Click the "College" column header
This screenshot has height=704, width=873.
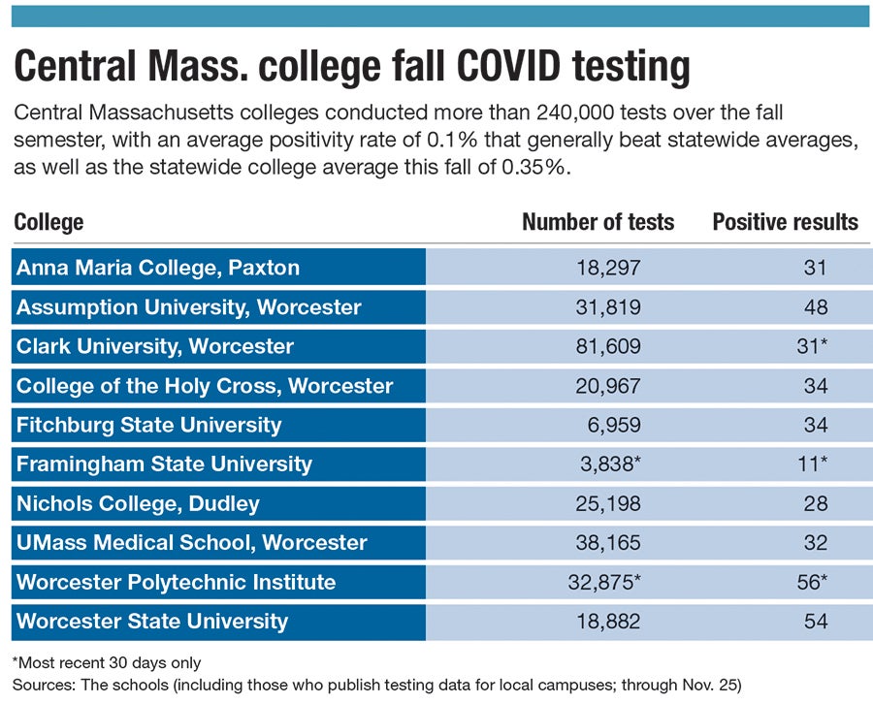[48, 222]
